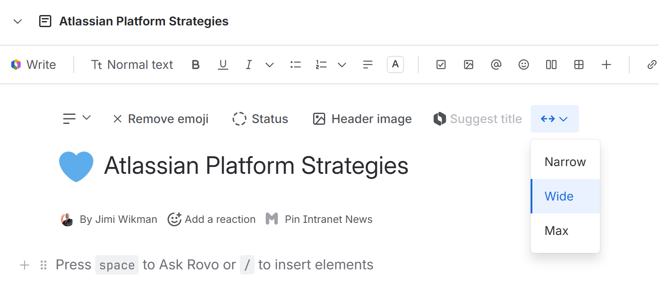Expand more text formatting options chevron
Screen dimensions: 659x296
click(x=270, y=65)
